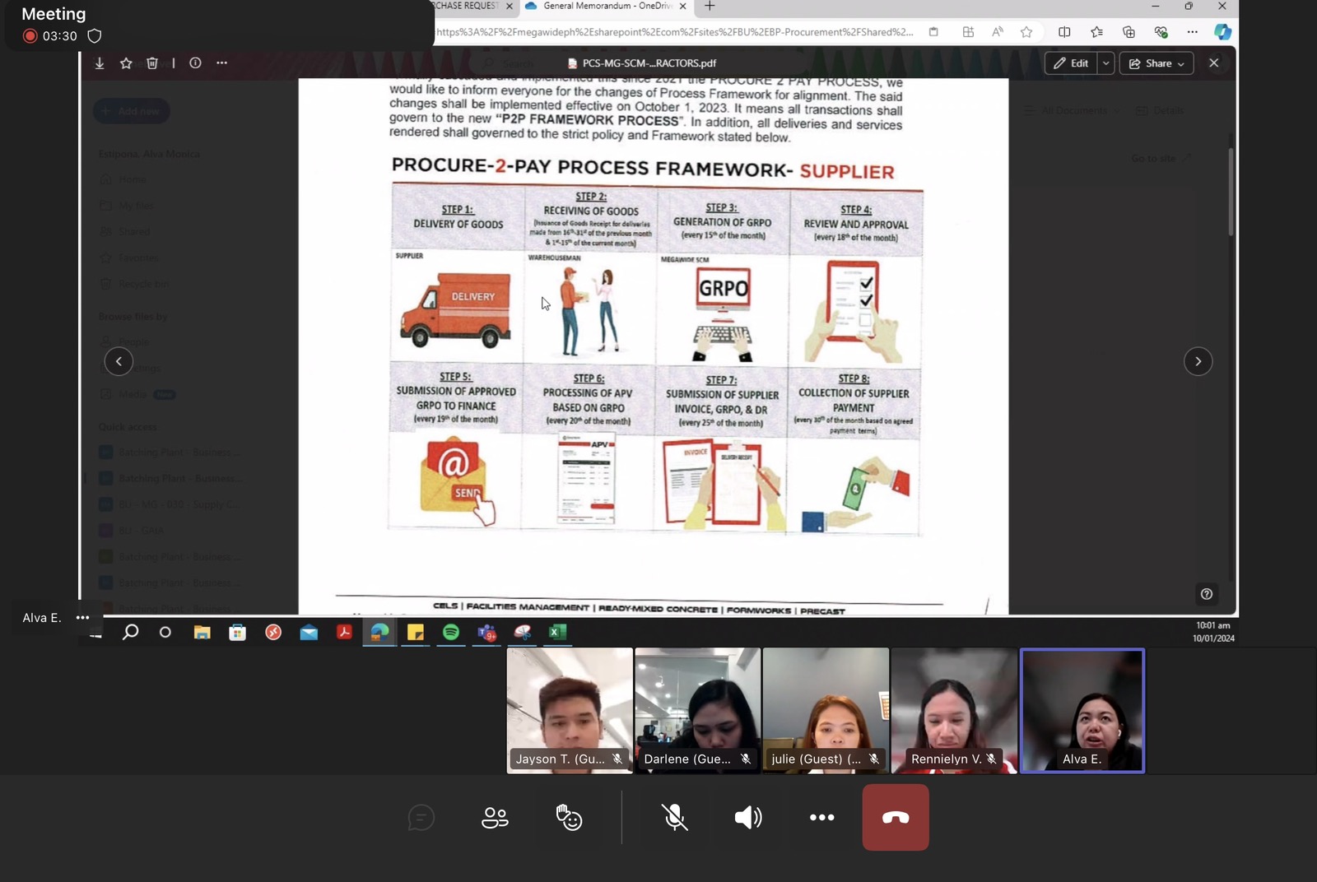Add PDF to favorites star
The height and width of the screenshot is (882, 1317).
(x=126, y=63)
